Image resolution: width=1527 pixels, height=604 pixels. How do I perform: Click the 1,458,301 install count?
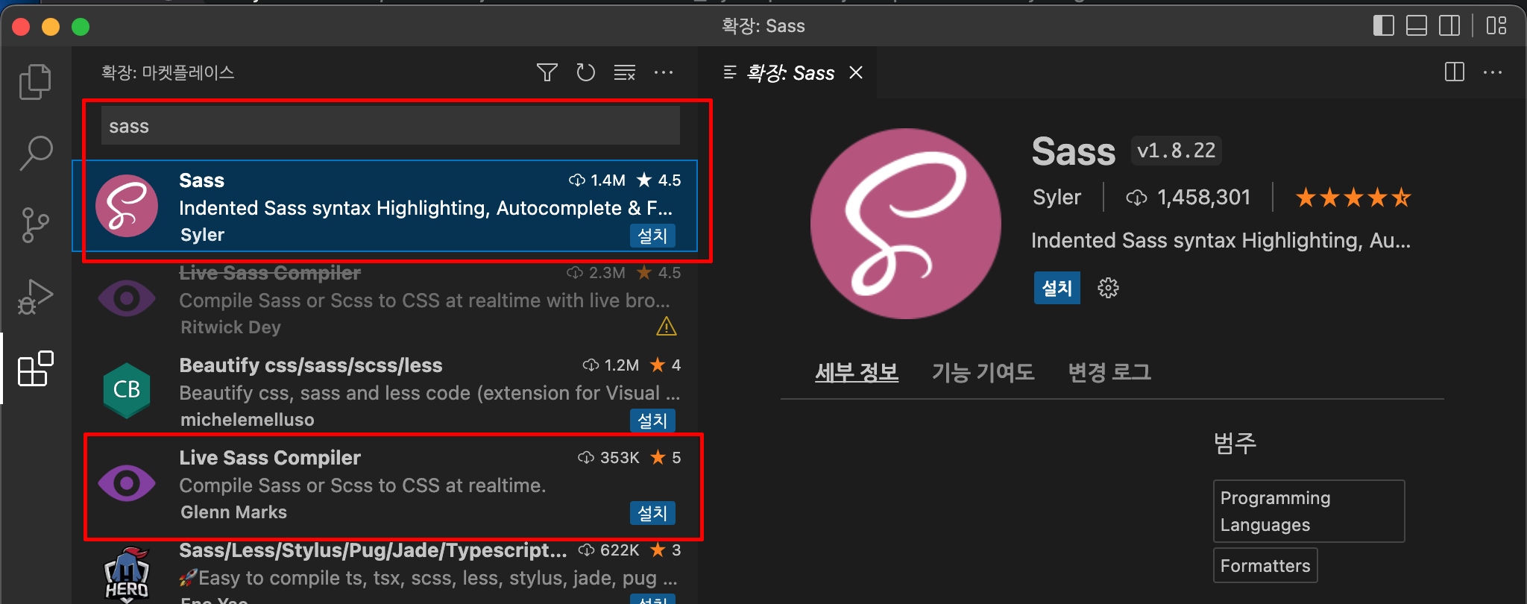tap(1188, 198)
